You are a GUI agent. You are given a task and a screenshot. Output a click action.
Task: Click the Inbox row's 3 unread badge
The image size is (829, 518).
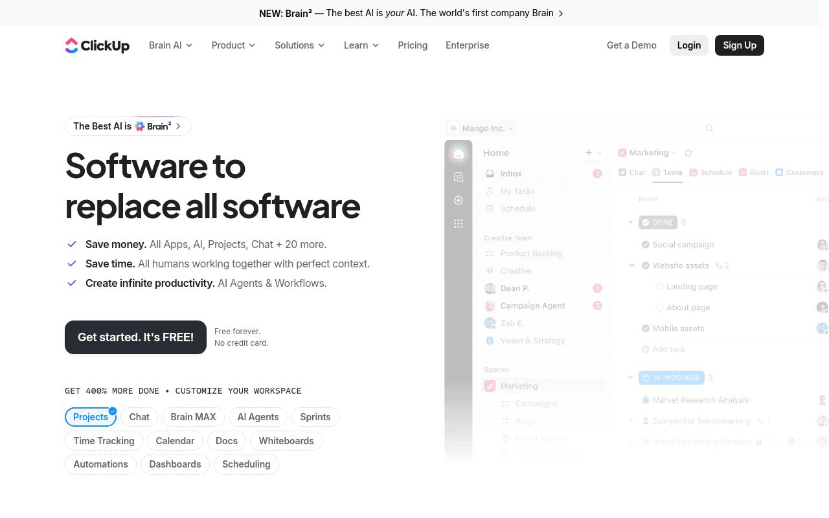click(x=597, y=174)
